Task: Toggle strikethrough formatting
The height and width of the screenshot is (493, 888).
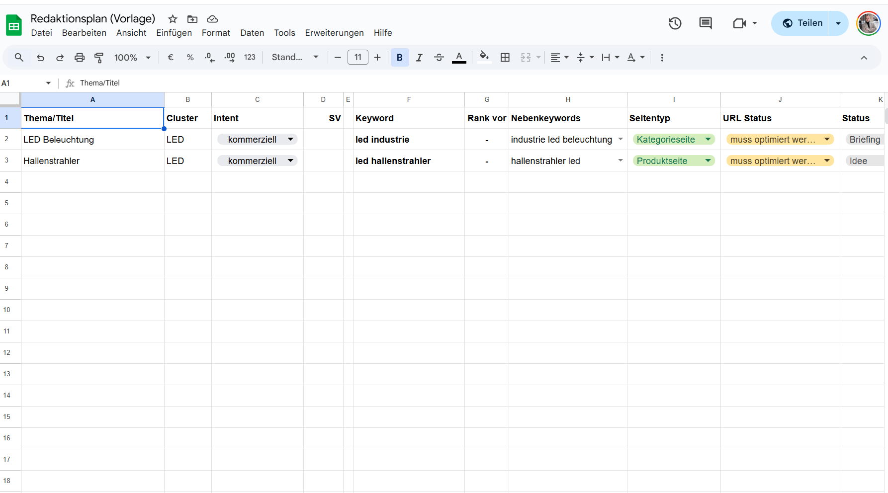Action: [439, 58]
